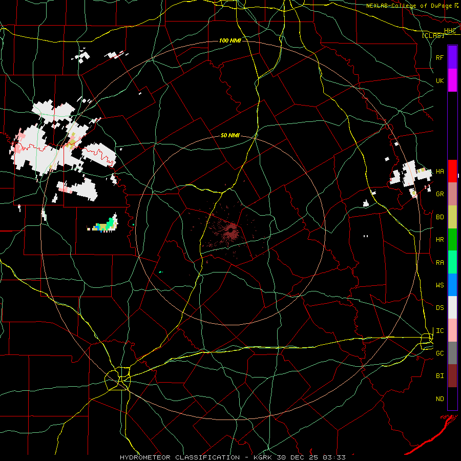
Task: Click the IC legend label
Action: 439,331
